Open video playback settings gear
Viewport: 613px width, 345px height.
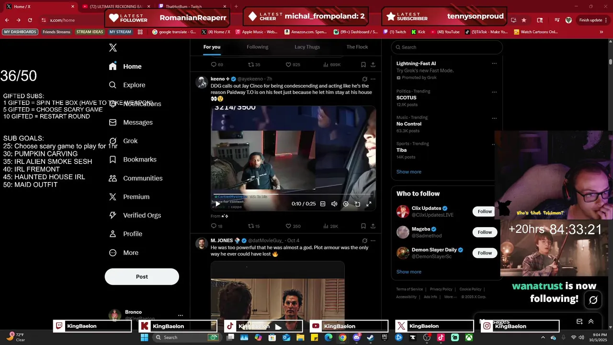point(346,204)
